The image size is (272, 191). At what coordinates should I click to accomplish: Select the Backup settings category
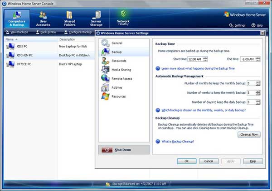tap(124, 52)
